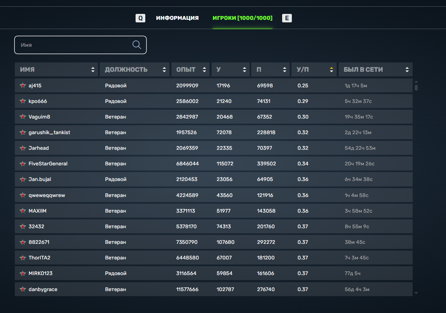This screenshot has height=313, width=446.
Task: Select player name qweweqqwrew
Action: coord(46,195)
